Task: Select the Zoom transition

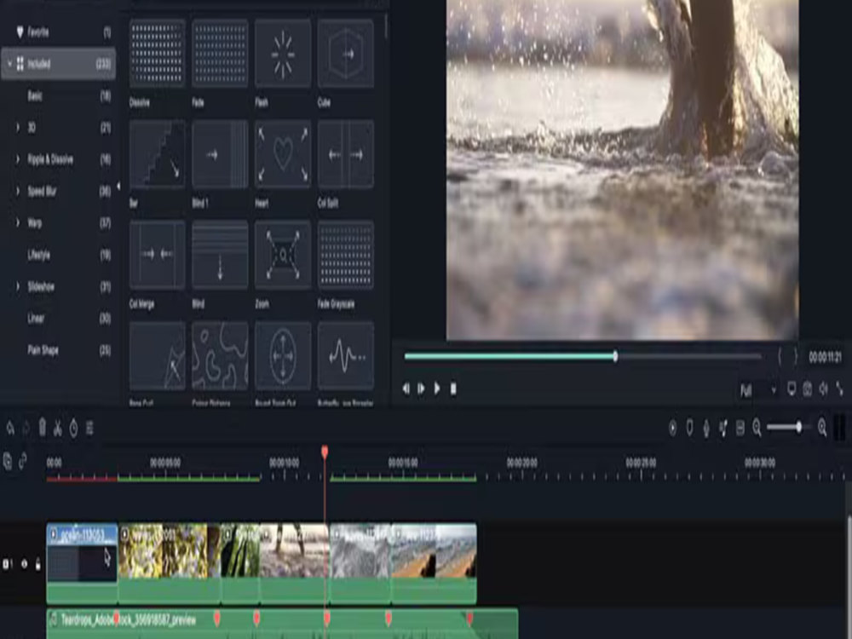Action: click(x=283, y=255)
